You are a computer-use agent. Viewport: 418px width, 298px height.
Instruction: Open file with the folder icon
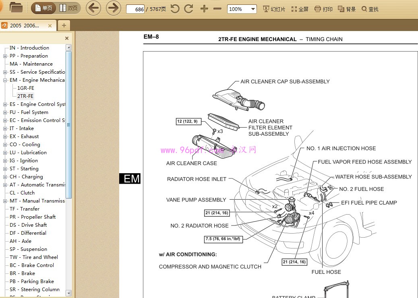(x=16, y=8)
